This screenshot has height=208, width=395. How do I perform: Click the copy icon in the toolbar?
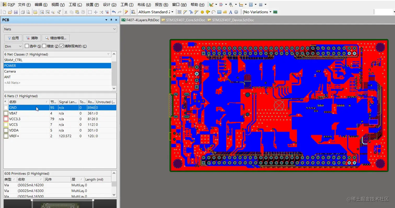point(72,12)
